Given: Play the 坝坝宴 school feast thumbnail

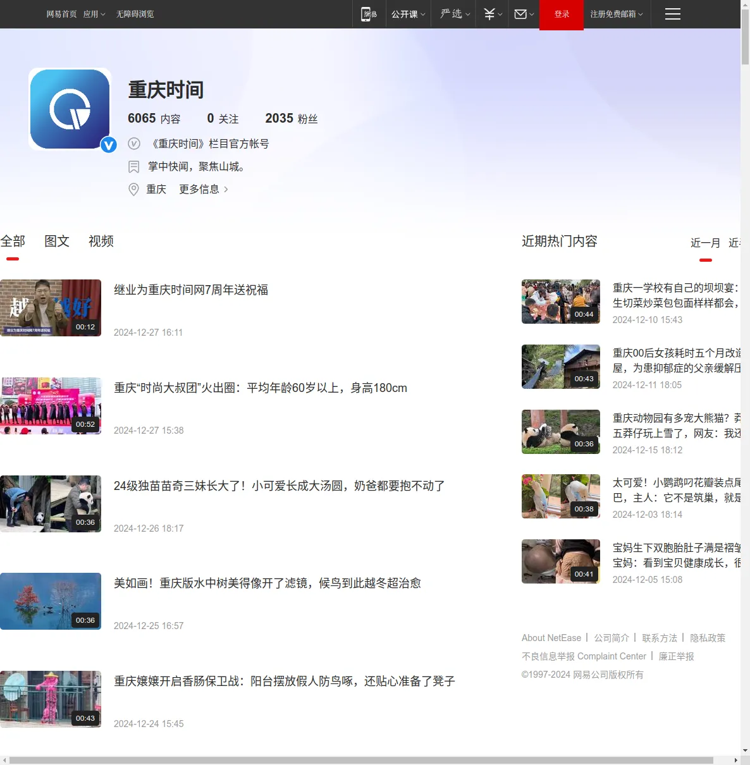Looking at the screenshot, I should pyautogui.click(x=561, y=302).
